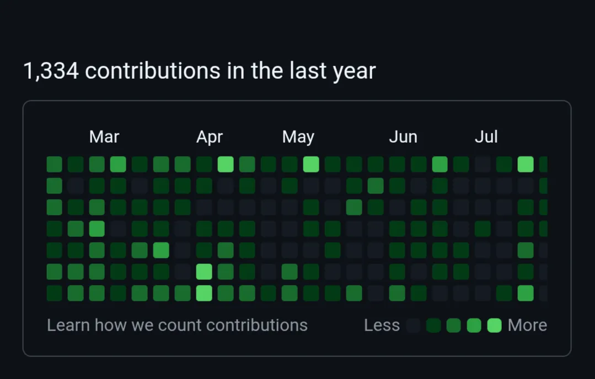
Task: Click the Apr month label
Action: click(x=210, y=137)
